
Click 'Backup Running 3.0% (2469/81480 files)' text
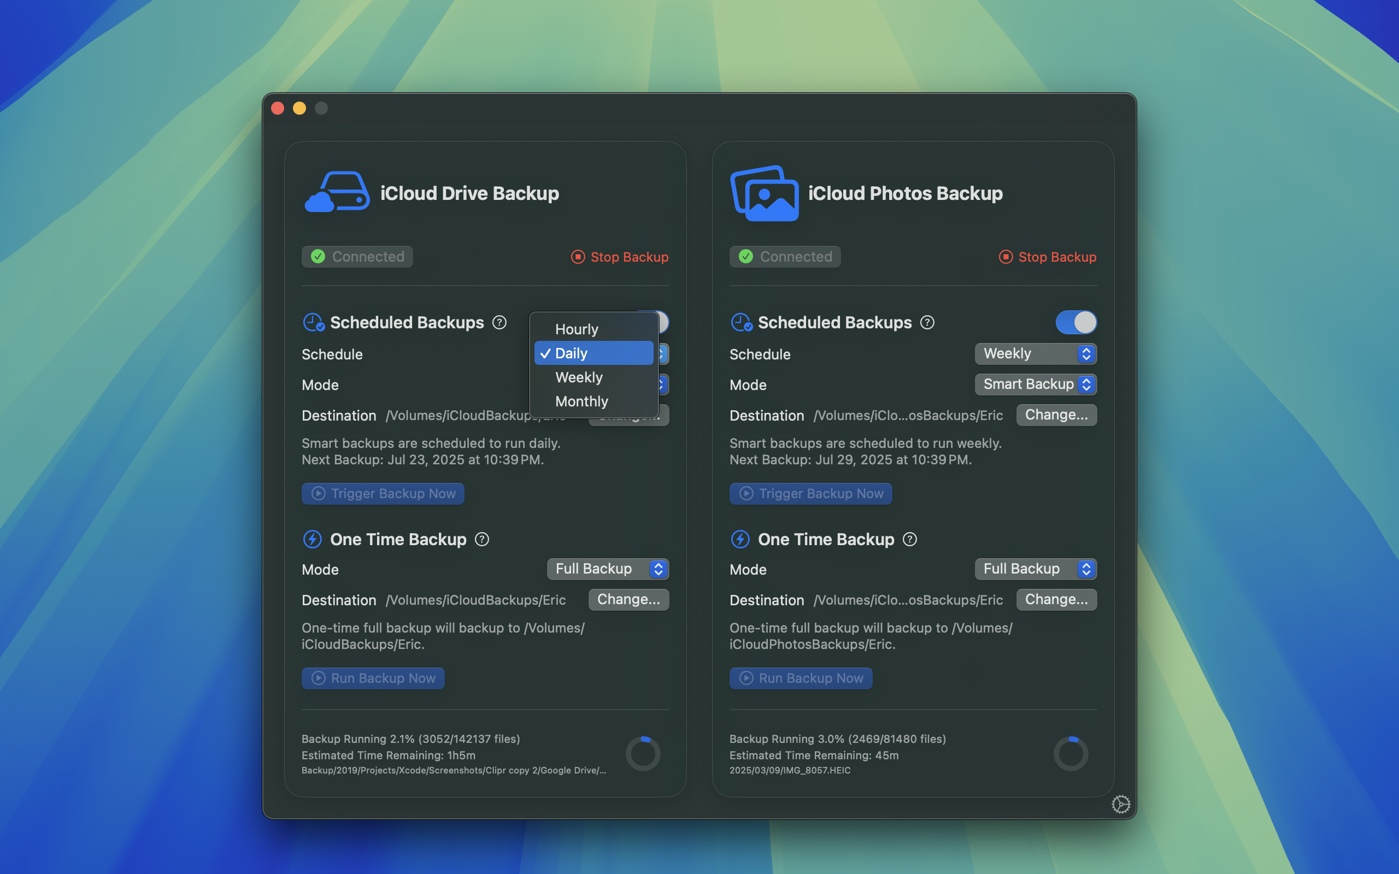click(838, 739)
